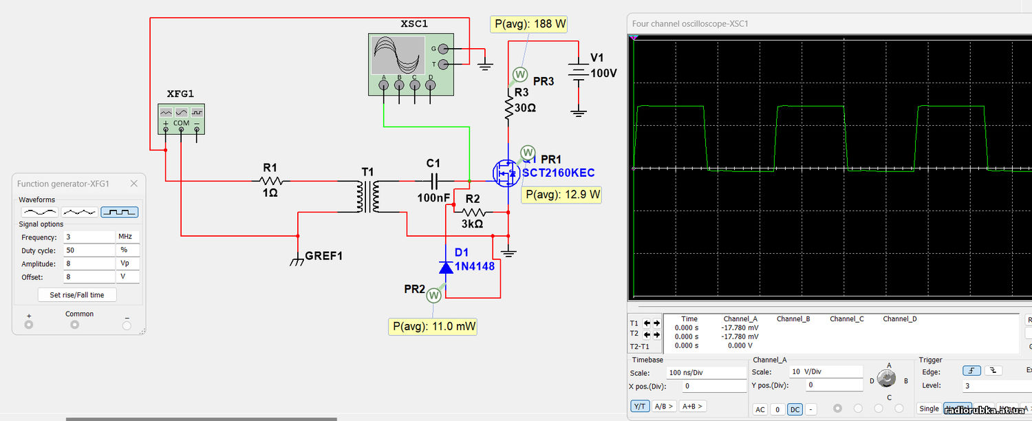Select the XSC1 oscilloscope instrument icon

pyautogui.click(x=410, y=64)
